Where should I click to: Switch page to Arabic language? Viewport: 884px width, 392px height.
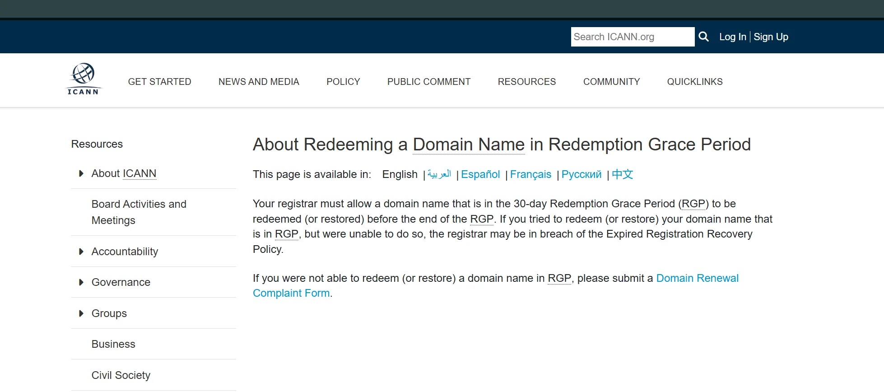(439, 174)
